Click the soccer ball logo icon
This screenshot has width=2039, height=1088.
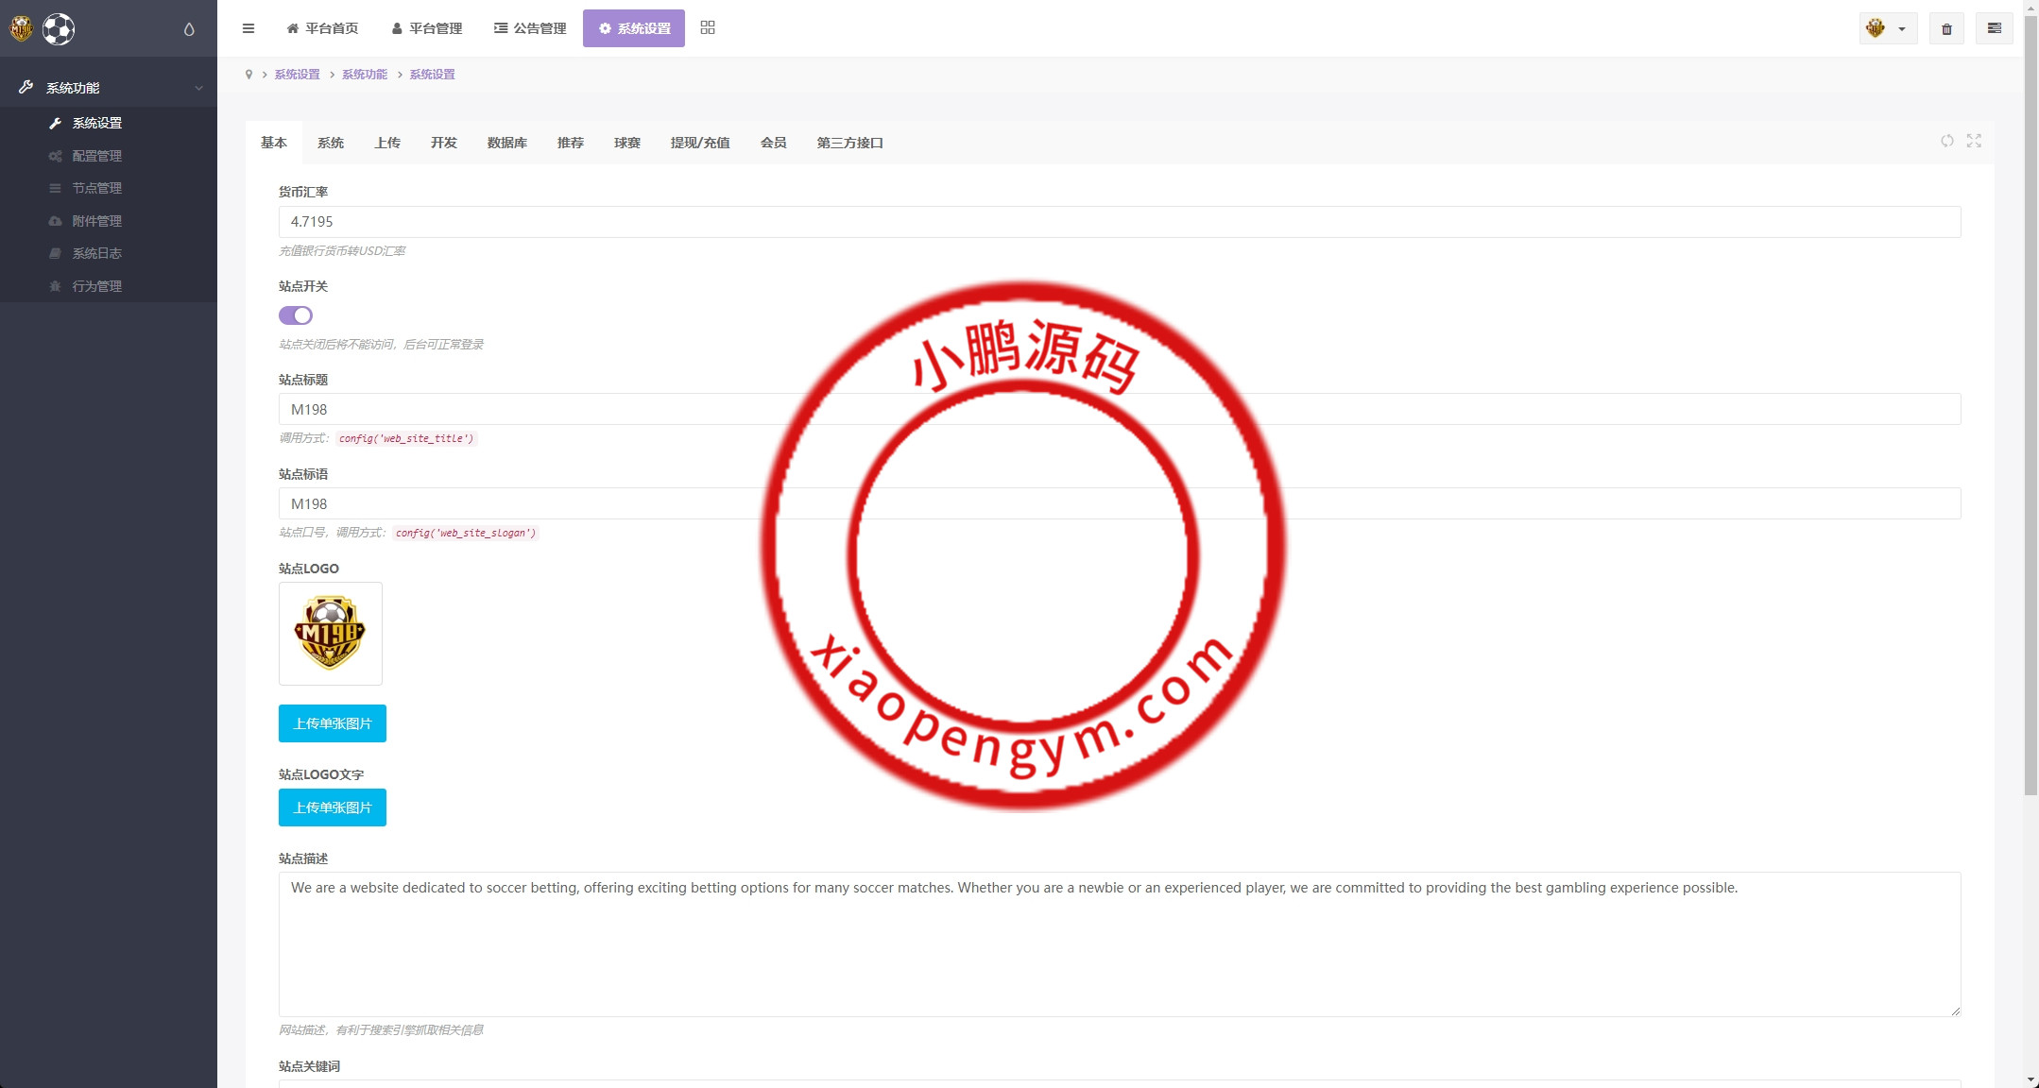[x=59, y=29]
